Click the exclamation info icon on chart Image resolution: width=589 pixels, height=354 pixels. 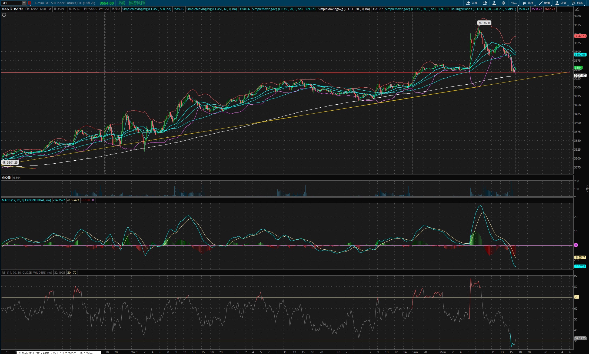(x=4, y=15)
